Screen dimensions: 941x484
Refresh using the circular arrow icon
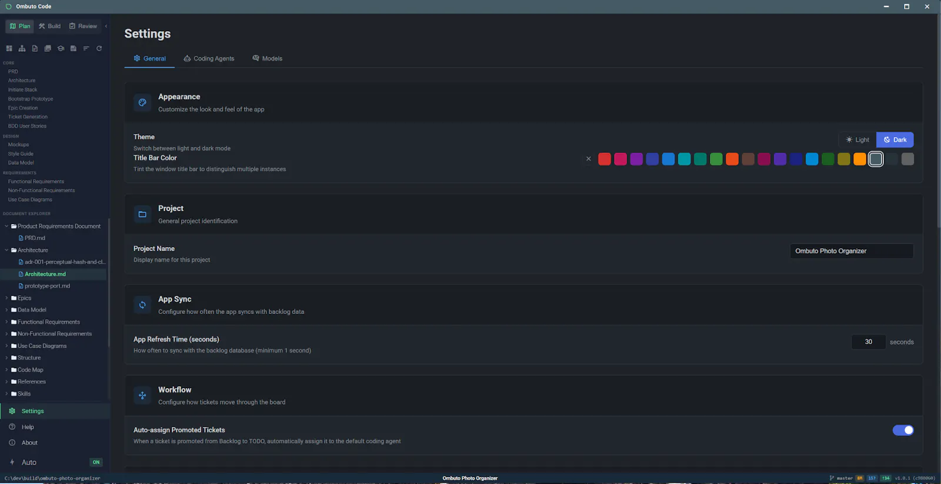click(99, 48)
